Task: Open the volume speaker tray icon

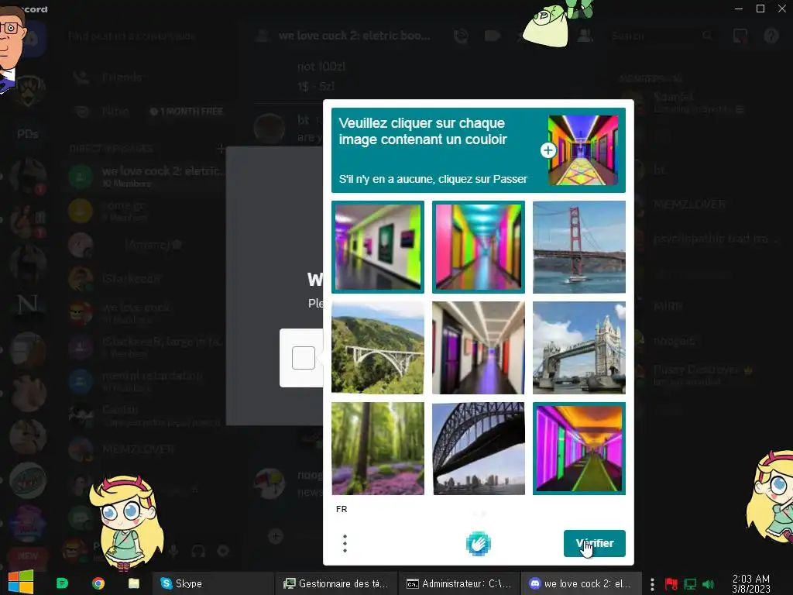Action: [x=709, y=584]
